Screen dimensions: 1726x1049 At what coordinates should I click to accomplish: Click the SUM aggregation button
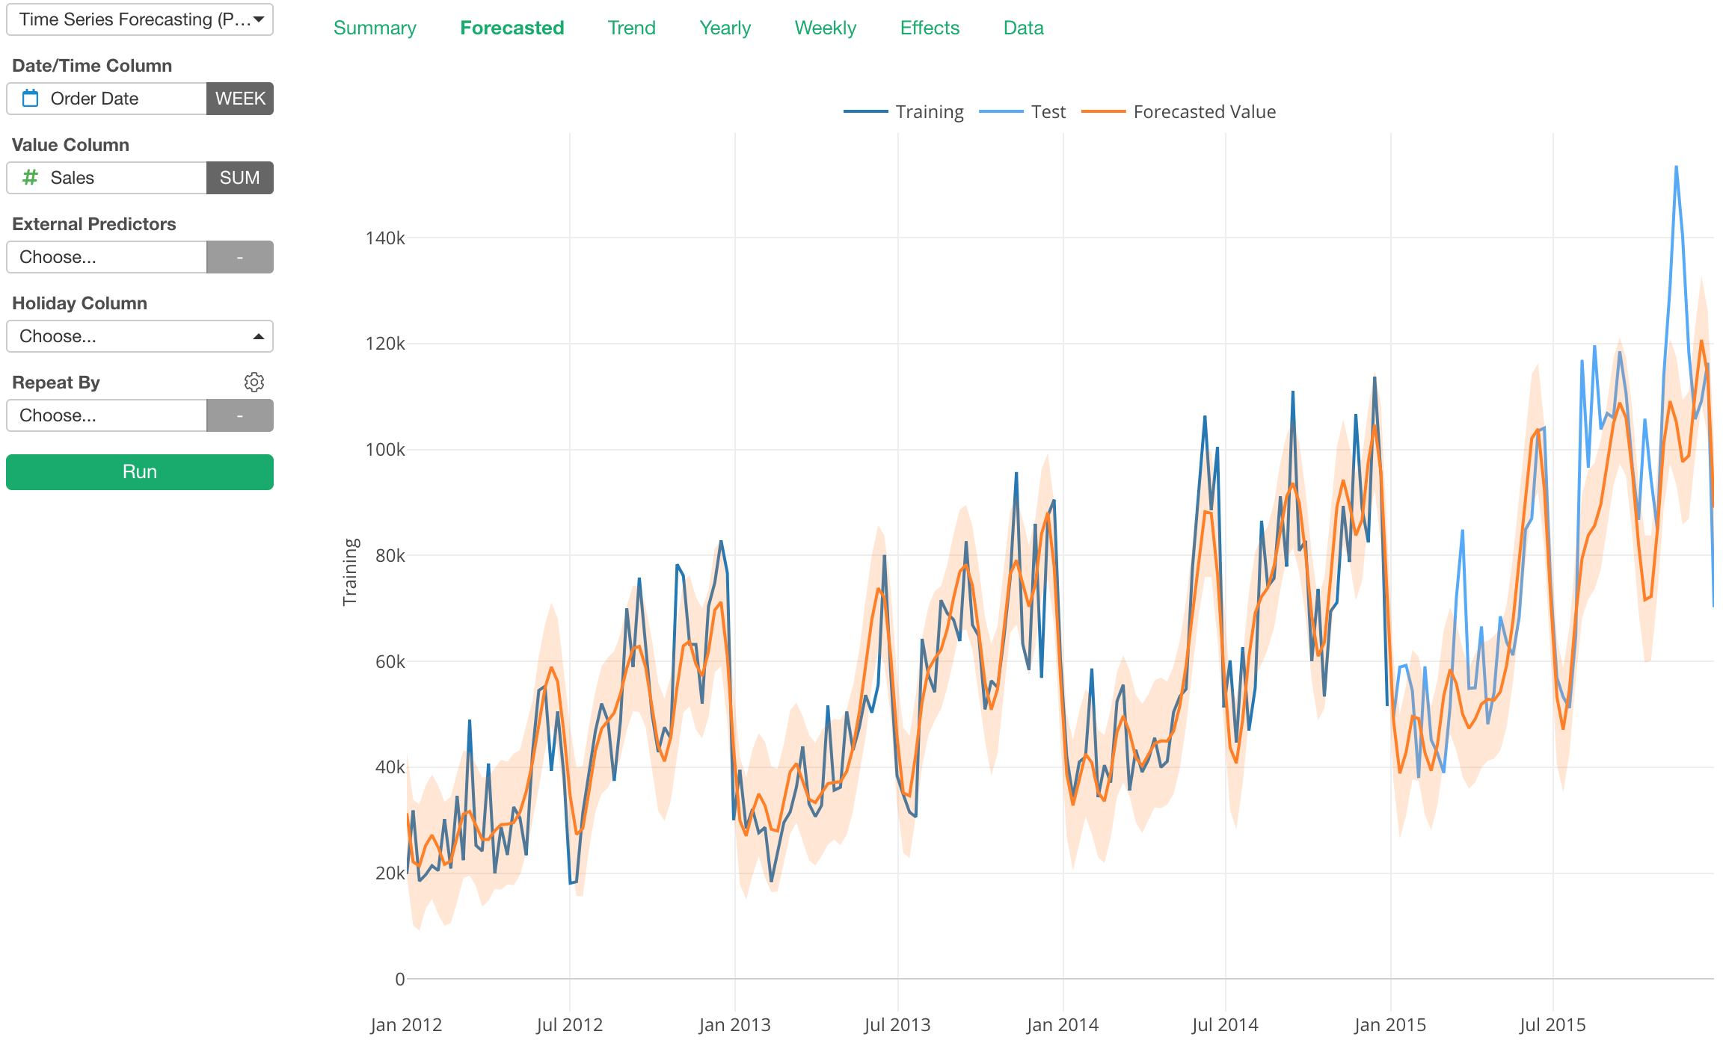(240, 178)
